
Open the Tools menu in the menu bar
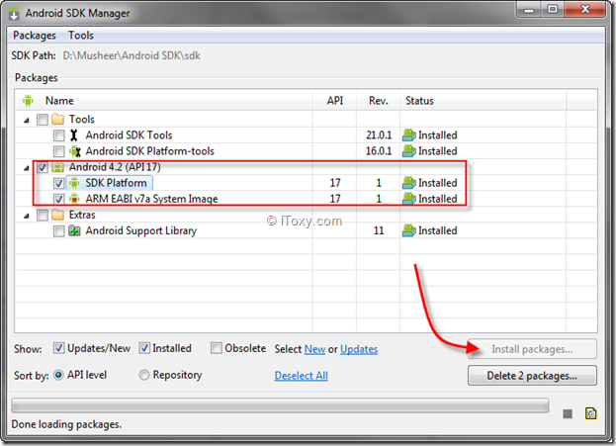[81, 36]
